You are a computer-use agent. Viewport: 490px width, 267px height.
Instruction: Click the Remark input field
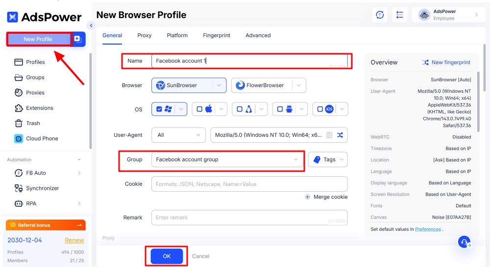[x=249, y=218]
